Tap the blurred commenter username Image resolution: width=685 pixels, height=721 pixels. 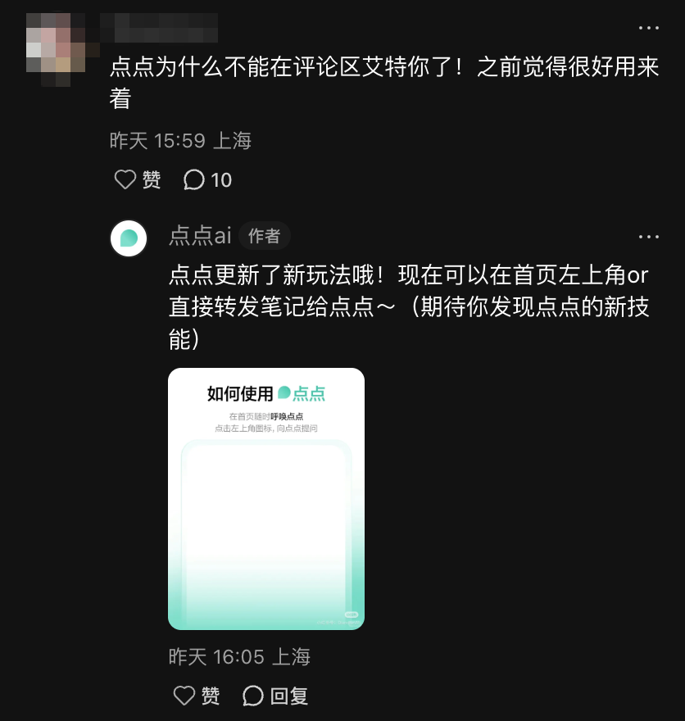(159, 28)
